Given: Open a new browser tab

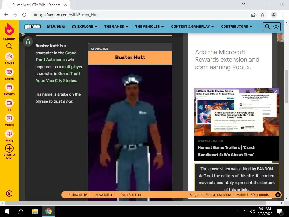Looking at the screenshot, I should click(x=76, y=5).
